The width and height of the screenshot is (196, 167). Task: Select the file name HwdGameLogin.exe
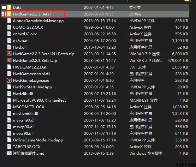click(x=31, y=81)
